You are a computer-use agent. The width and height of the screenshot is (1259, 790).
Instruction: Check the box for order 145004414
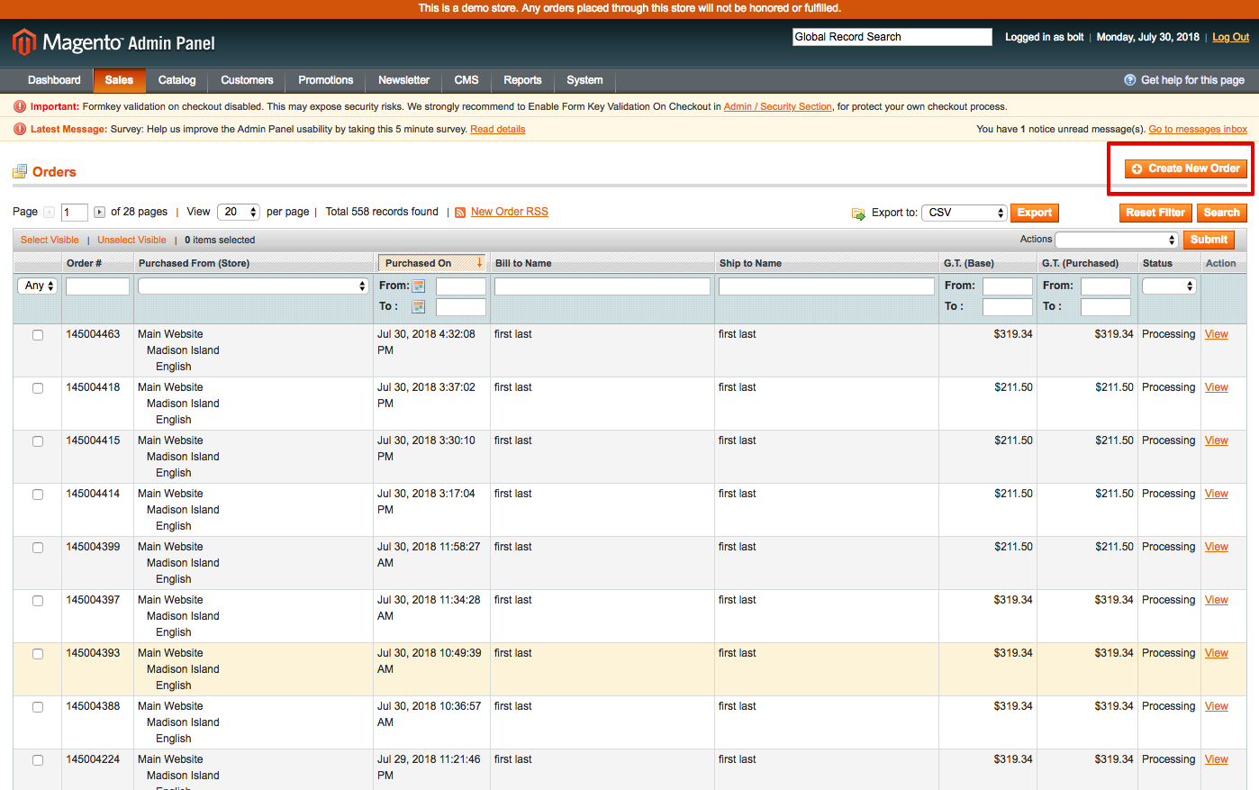pos(38,495)
